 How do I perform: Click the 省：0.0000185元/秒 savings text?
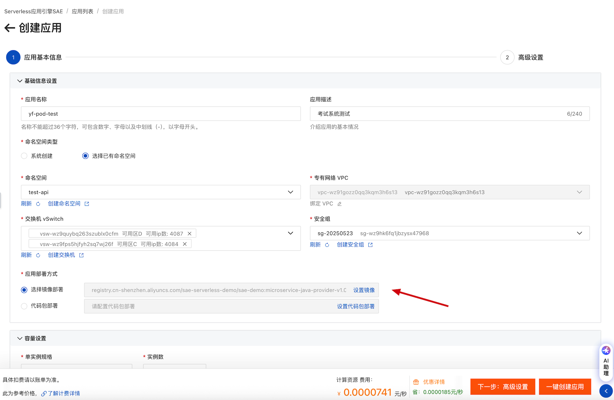438,392
